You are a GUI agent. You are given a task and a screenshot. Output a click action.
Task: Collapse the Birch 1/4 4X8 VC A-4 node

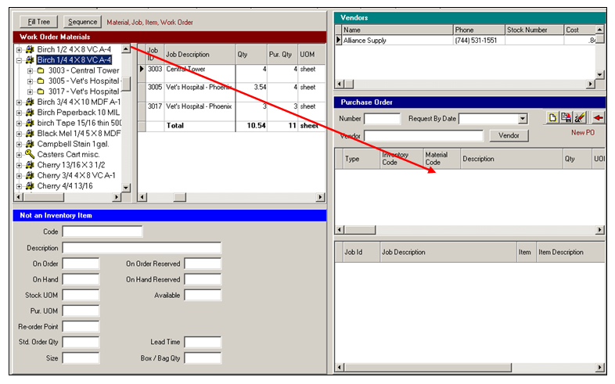click(18, 59)
